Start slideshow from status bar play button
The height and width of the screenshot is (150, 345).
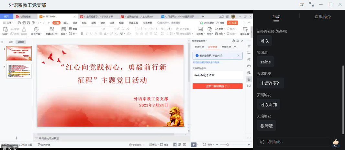(194, 145)
